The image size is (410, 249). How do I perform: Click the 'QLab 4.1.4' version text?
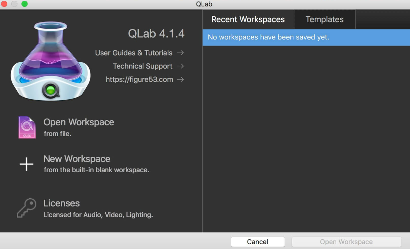tap(156, 34)
